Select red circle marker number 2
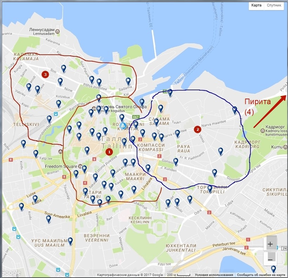The height and width of the screenshot is (278, 288). (197, 129)
